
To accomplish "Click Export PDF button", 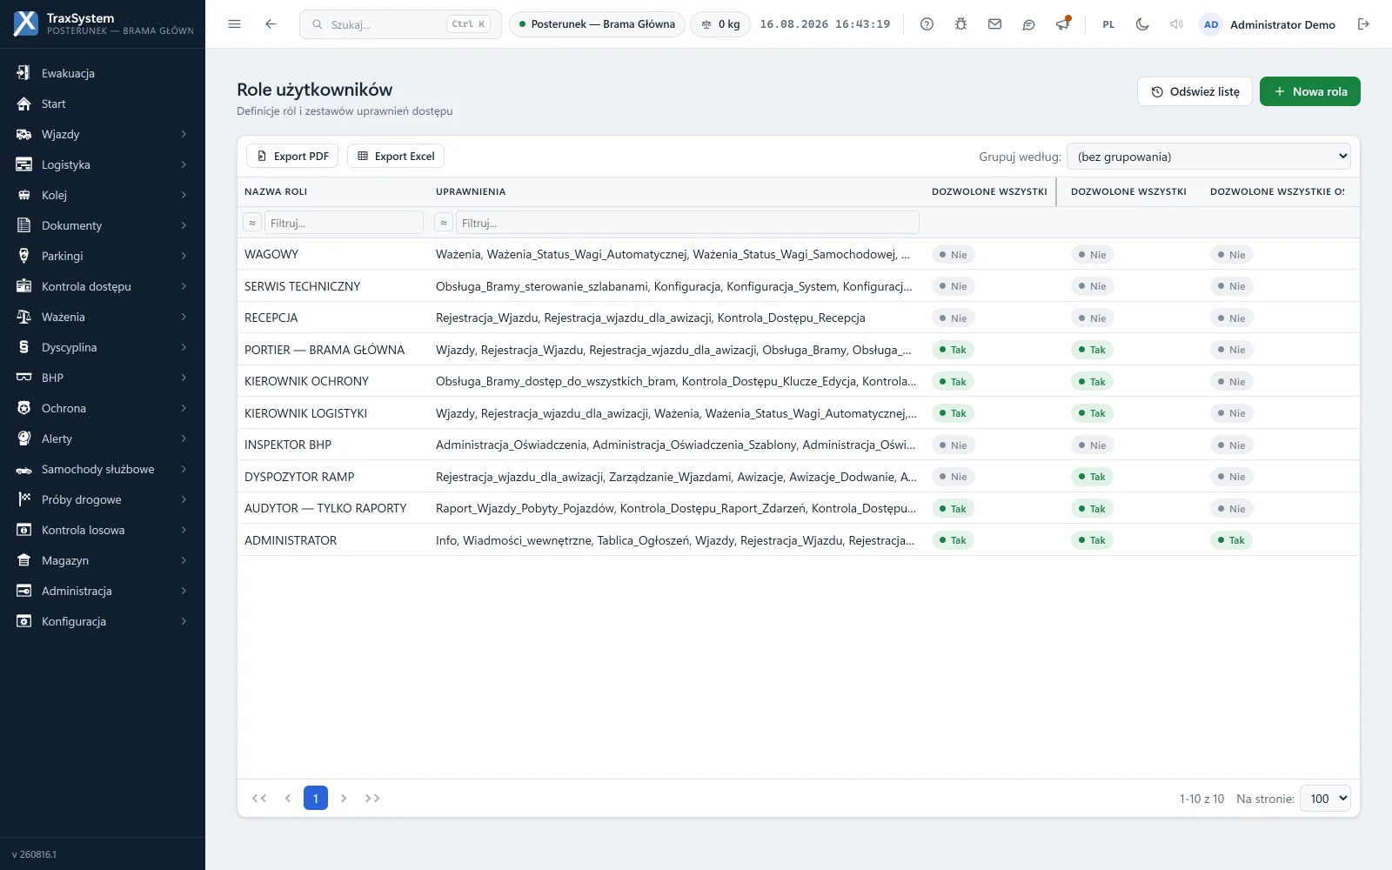I will click(x=293, y=156).
